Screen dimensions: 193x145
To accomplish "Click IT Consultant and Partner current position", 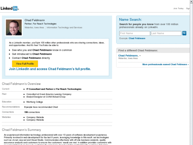I will (x=54, y=89).
